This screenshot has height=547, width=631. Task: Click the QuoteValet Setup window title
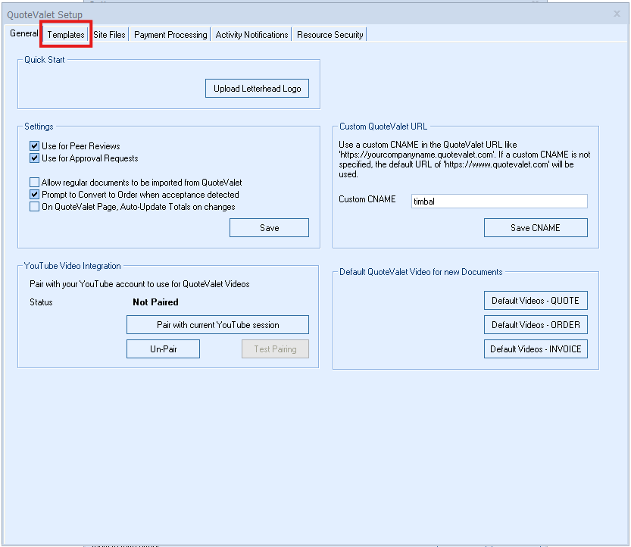pos(45,15)
